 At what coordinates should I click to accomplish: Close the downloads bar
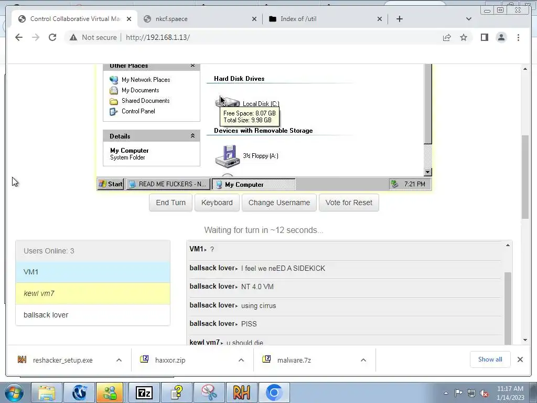point(520,359)
